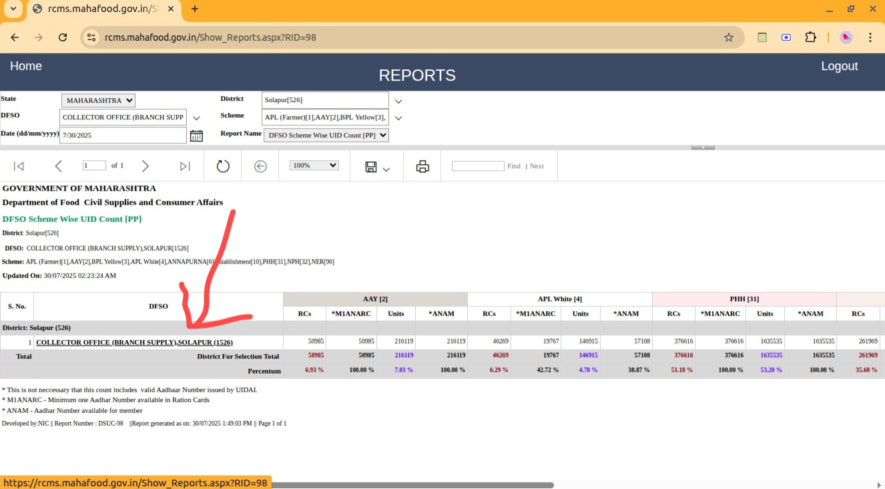Open the State MAHARASHTRA dropdown
The width and height of the screenshot is (885, 489).
pyautogui.click(x=98, y=101)
